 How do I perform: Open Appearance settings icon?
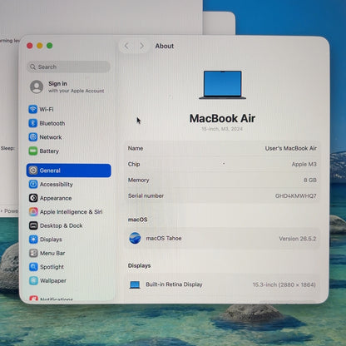33,198
